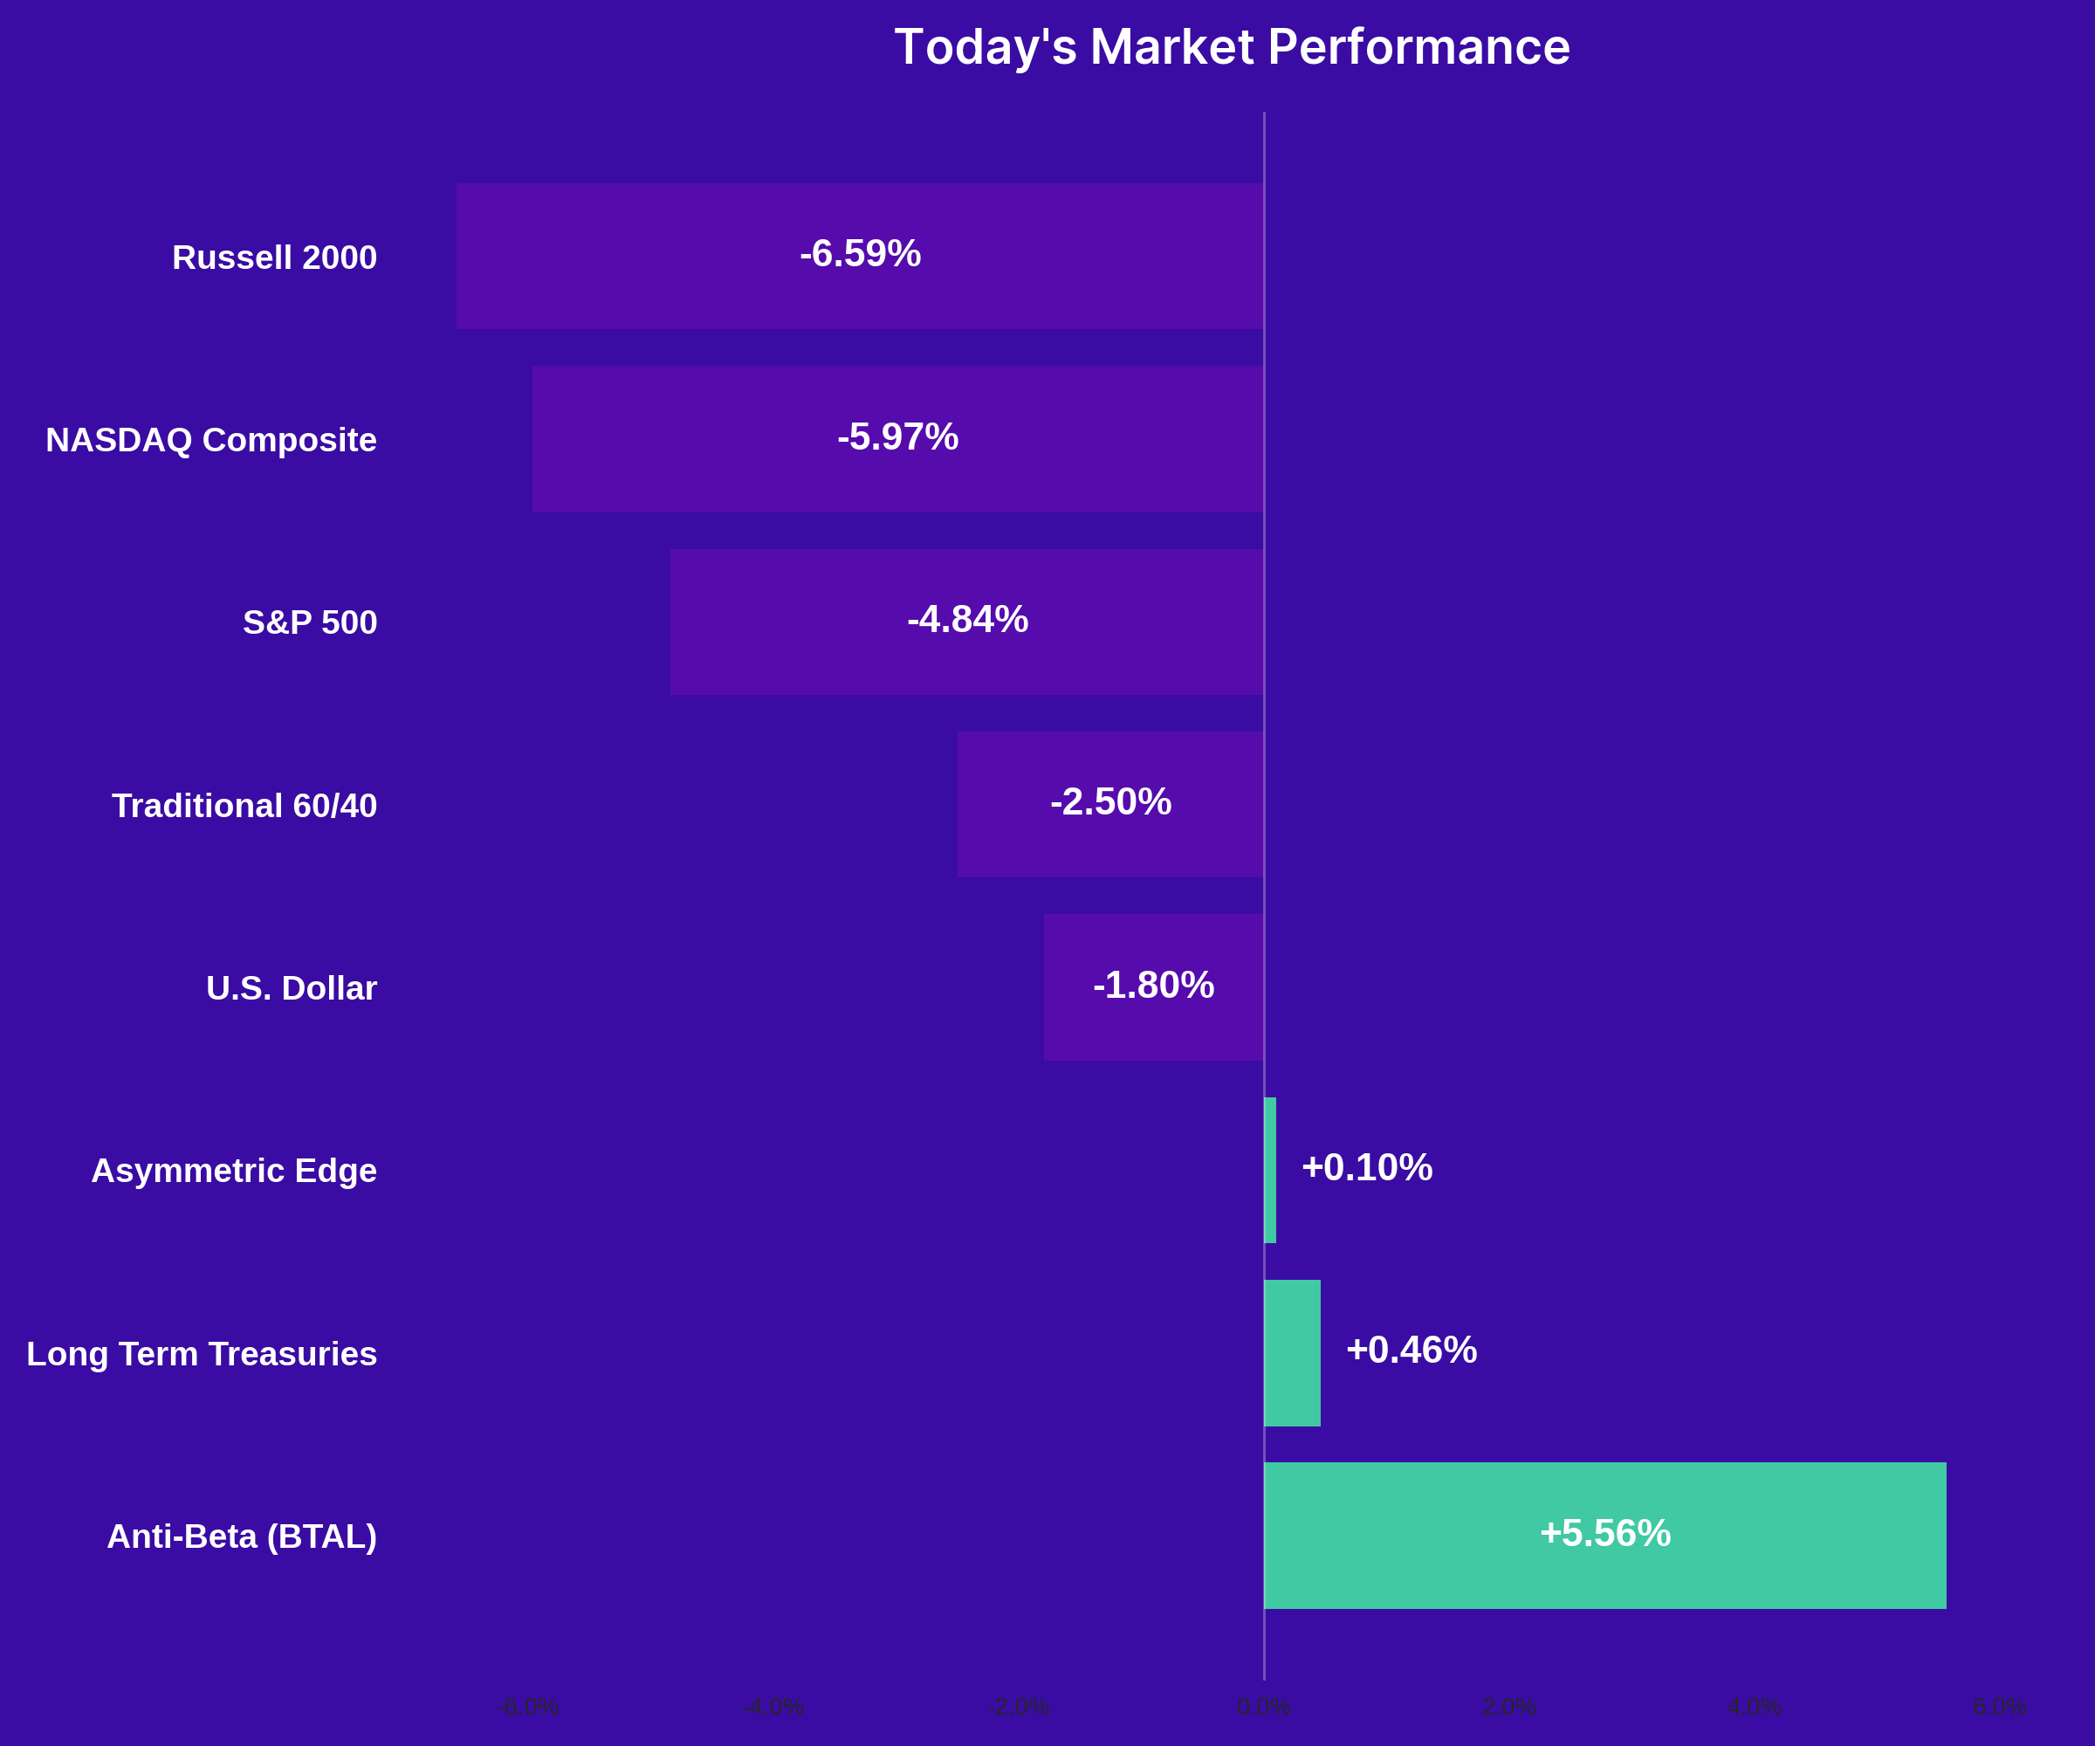Click the "U.S. Dollar" category label
Image resolution: width=2095 pixels, height=1746 pixels.
[292, 987]
